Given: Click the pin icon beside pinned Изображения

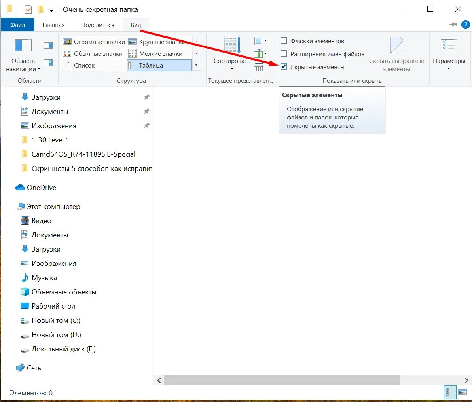Looking at the screenshot, I should (x=146, y=125).
